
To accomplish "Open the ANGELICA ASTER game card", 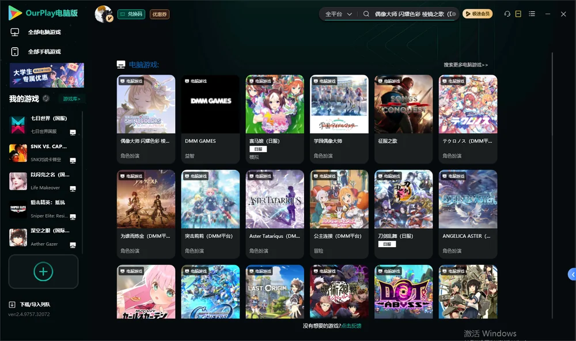I will [x=468, y=214].
